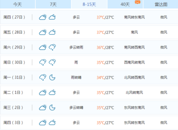Click the hot badge on 40天 tab

pyautogui.click(x=137, y=2)
